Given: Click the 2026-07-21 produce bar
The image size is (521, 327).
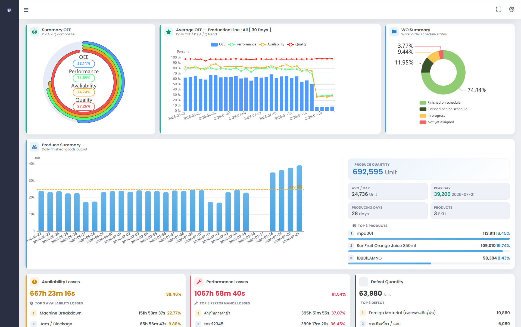Looking at the screenshot, I should point(299,198).
